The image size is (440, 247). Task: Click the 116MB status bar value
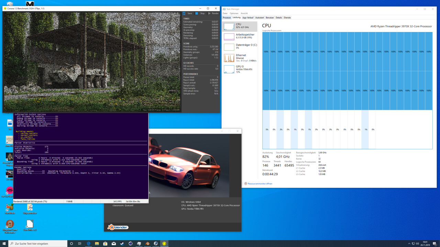(x=69, y=201)
